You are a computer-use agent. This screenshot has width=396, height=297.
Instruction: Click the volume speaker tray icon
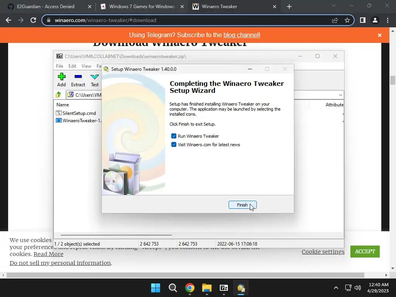(x=358, y=288)
